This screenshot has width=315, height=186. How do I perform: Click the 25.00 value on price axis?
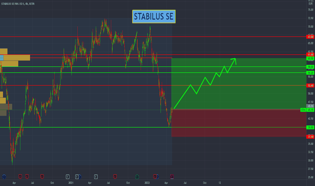click(x=311, y=177)
